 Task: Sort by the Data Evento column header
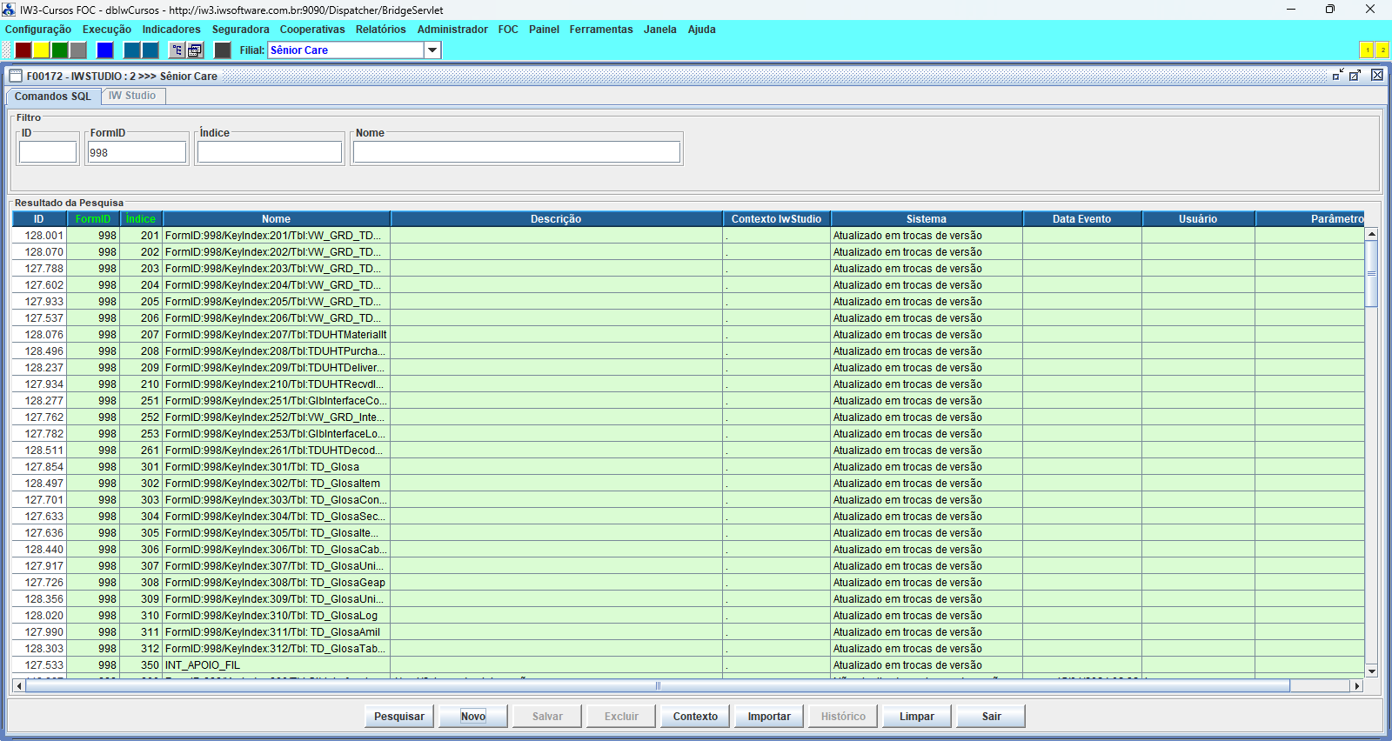tap(1081, 219)
